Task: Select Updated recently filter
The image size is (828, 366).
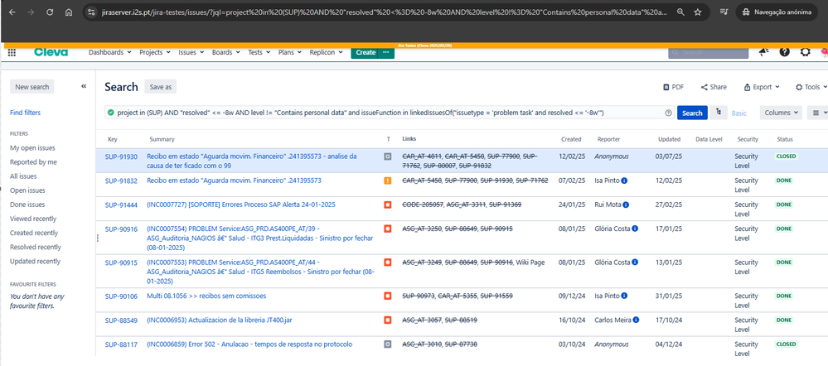Action: tap(36, 261)
